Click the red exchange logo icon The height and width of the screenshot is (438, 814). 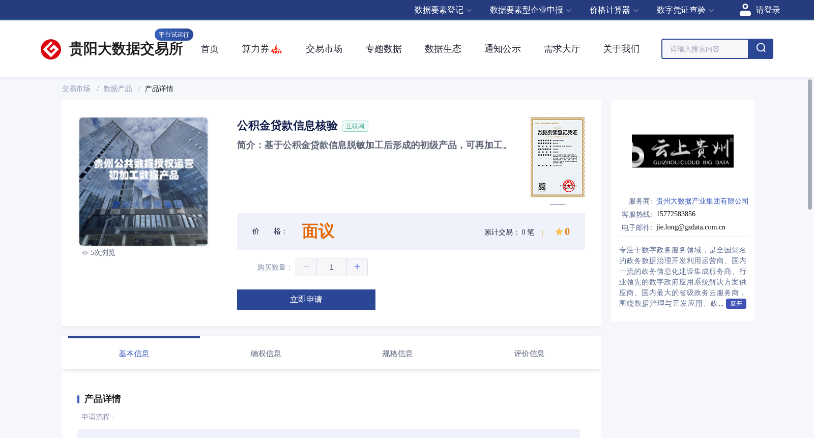click(x=51, y=49)
